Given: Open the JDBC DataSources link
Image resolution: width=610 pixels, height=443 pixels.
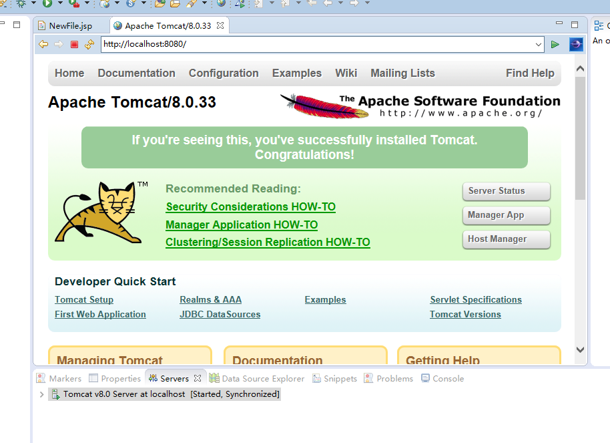Looking at the screenshot, I should coord(220,315).
